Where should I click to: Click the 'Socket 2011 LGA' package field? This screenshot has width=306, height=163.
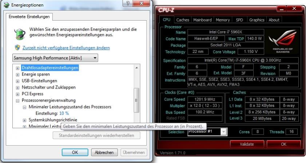tap(226, 45)
